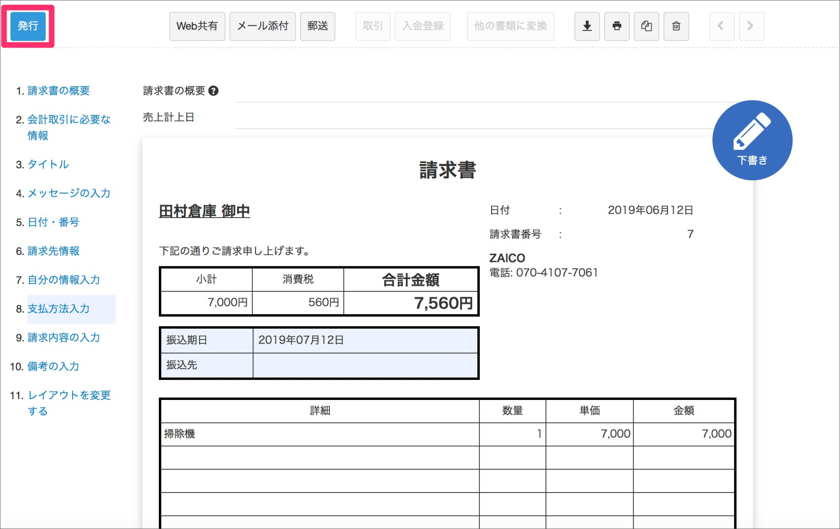Click the 取引 button
The width and height of the screenshot is (840, 529).
pyautogui.click(x=373, y=26)
